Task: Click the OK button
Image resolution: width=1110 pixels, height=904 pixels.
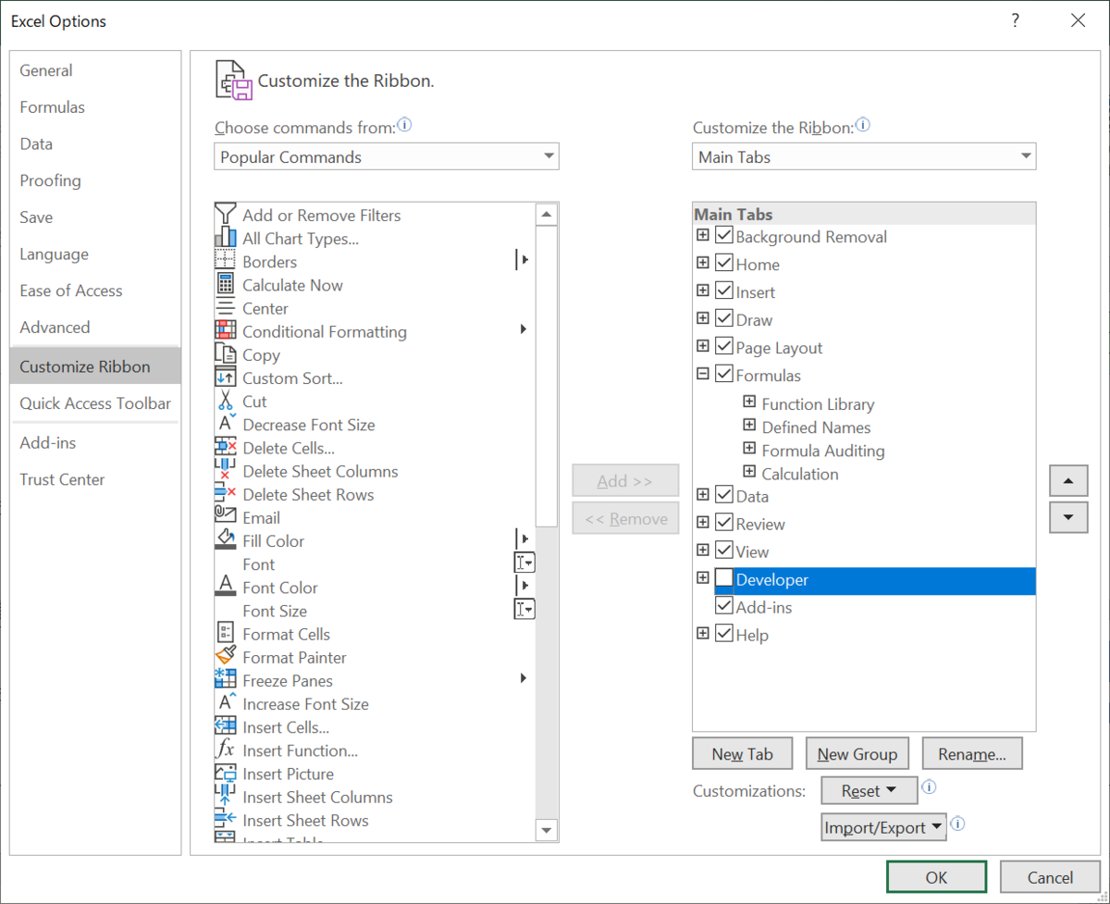Action: 936,877
